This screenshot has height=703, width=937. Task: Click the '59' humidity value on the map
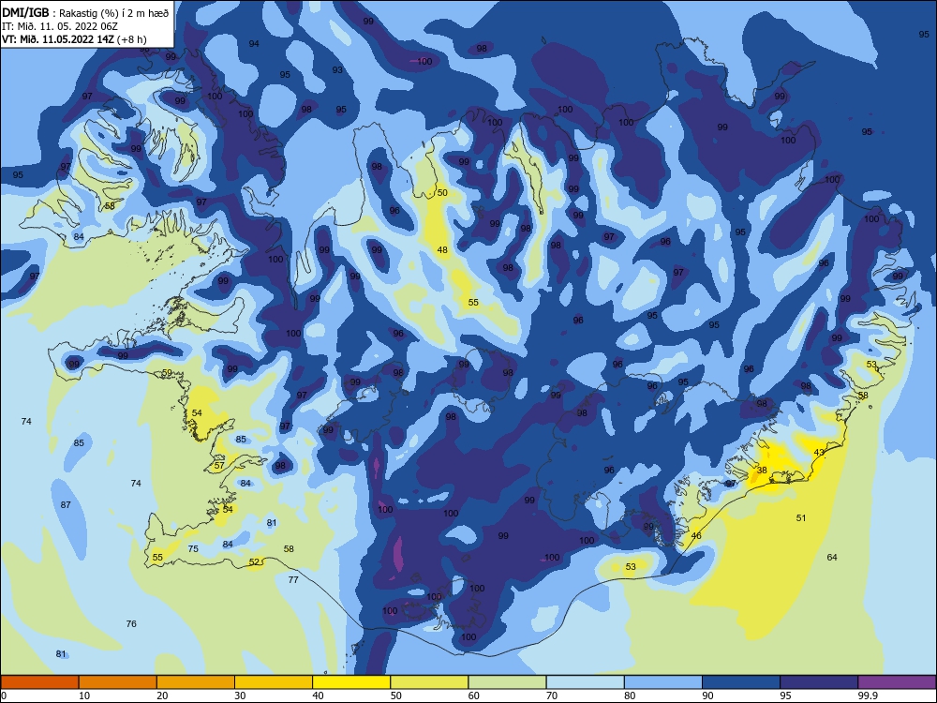[167, 372]
